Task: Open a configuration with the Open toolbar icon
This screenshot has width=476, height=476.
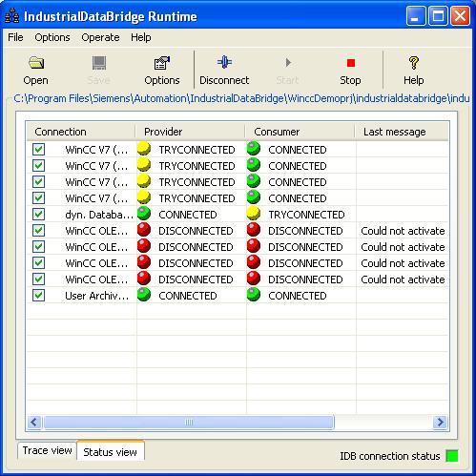Action: pyautogui.click(x=36, y=63)
